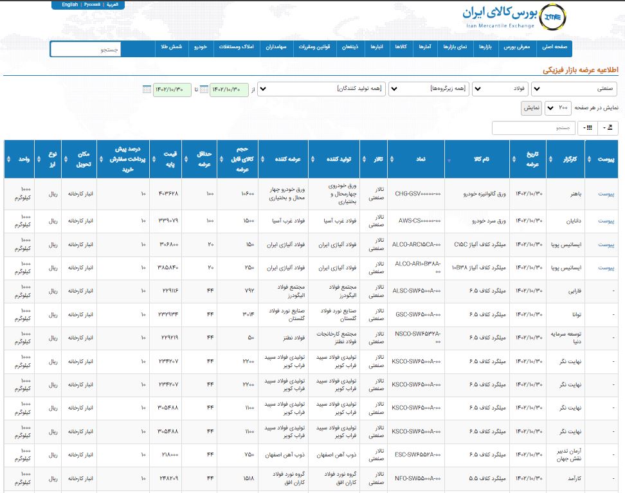Open پیوست link for میلگرد کلاف آلیاژ C15C
The image size is (625, 493).
(x=606, y=244)
